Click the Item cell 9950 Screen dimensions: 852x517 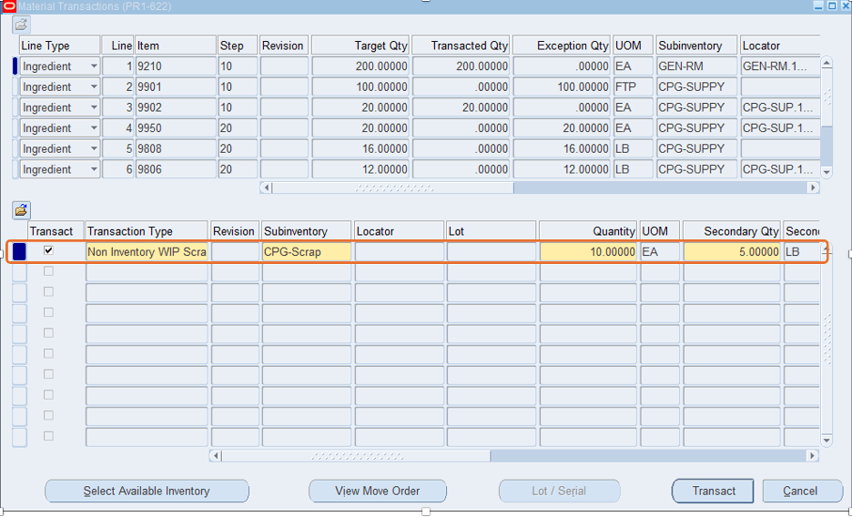(176, 128)
